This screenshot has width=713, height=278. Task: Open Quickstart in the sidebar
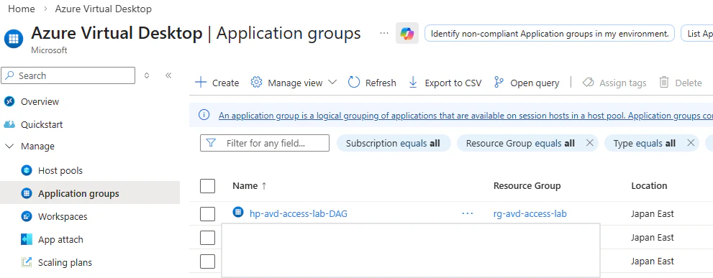click(42, 124)
